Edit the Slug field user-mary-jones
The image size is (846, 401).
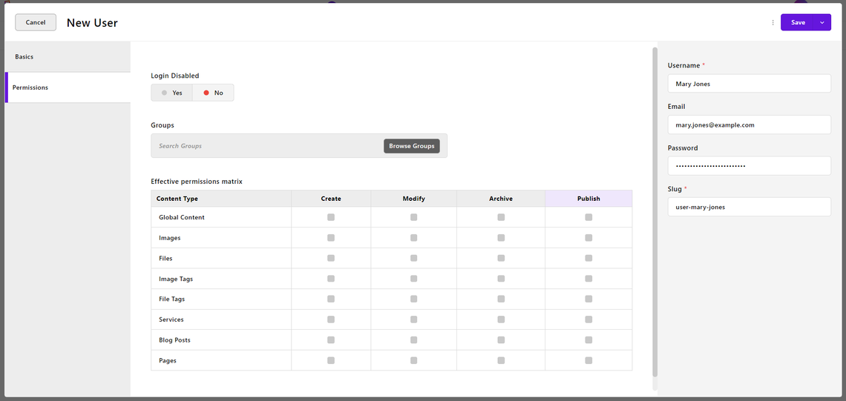(749, 206)
